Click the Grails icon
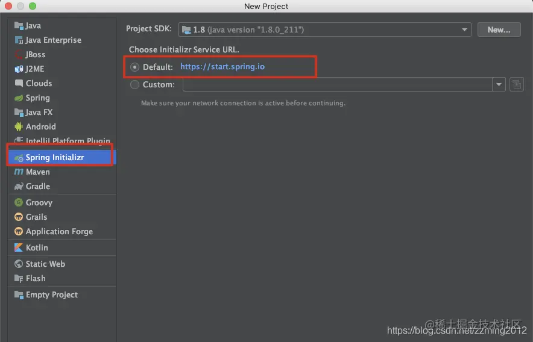The height and width of the screenshot is (342, 533). [19, 217]
